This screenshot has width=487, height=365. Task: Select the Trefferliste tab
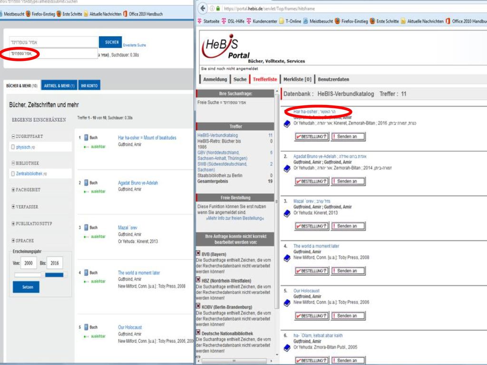pyautogui.click(x=264, y=79)
